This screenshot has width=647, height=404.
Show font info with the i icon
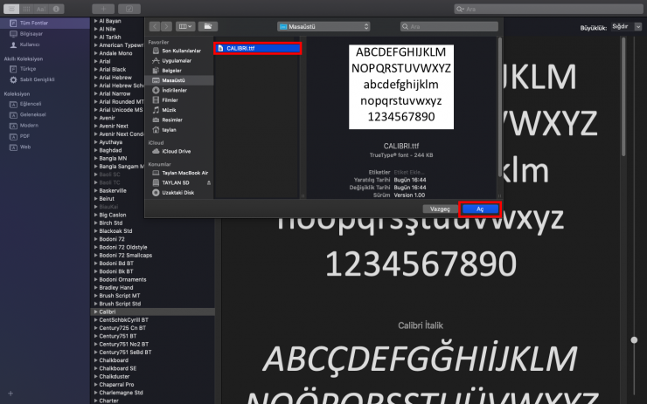pyautogui.click(x=56, y=9)
